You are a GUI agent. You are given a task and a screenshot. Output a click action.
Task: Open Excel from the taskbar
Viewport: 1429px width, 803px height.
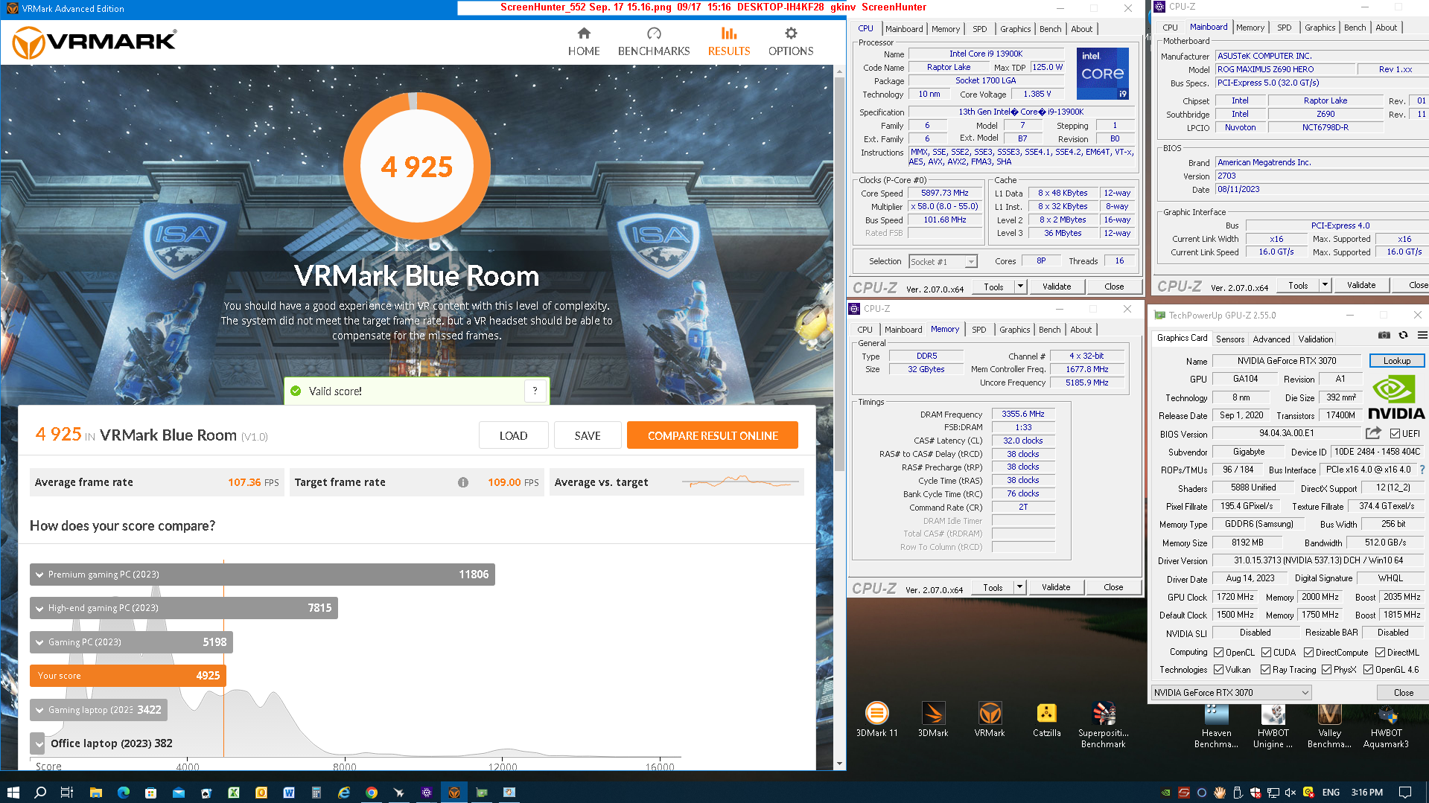coord(233,792)
